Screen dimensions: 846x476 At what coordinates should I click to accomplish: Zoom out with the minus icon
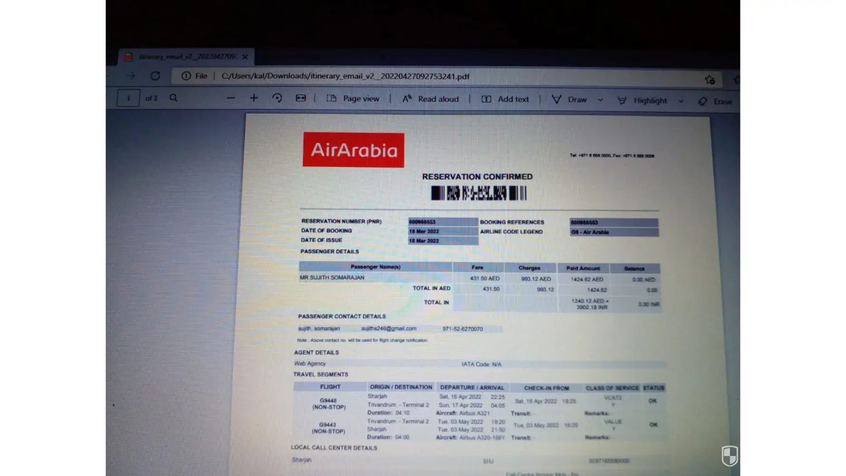pos(231,98)
